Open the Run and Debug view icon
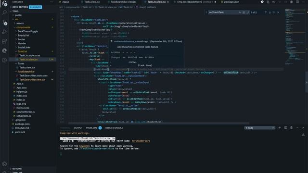 4,32
